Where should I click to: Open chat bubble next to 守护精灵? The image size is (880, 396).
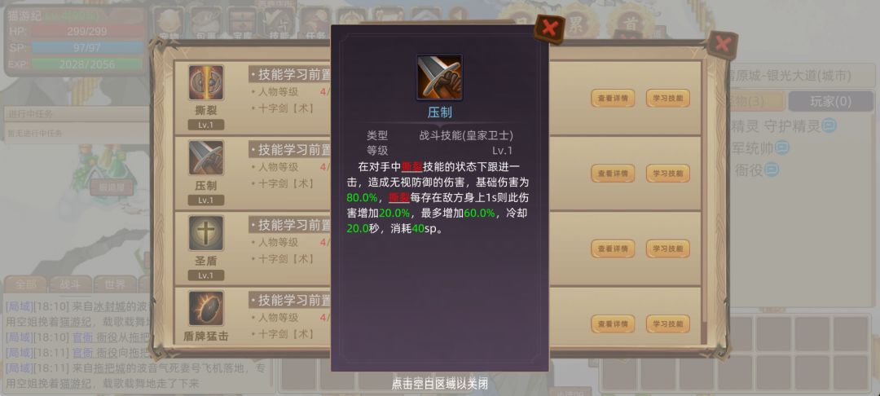[x=829, y=125]
